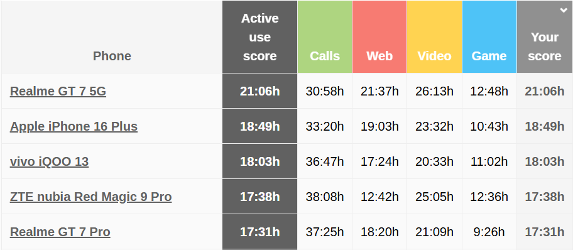Open ZTE nubia Red Magic 9 Pro link
Viewport: 573px width, 250px height.
[x=91, y=197]
